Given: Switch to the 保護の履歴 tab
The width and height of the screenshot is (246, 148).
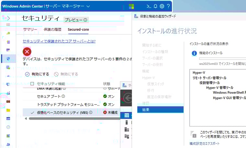Looking at the screenshot, I should 52,29.
